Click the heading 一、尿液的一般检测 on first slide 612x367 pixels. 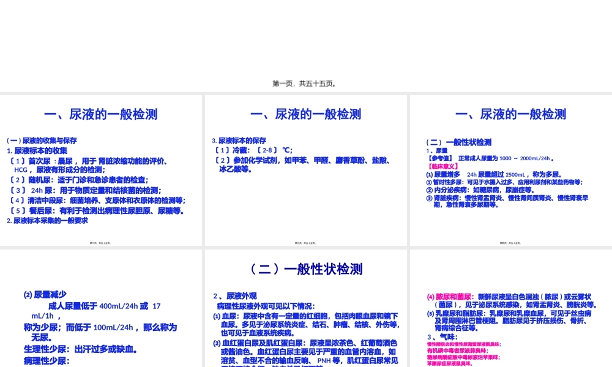[100, 114]
